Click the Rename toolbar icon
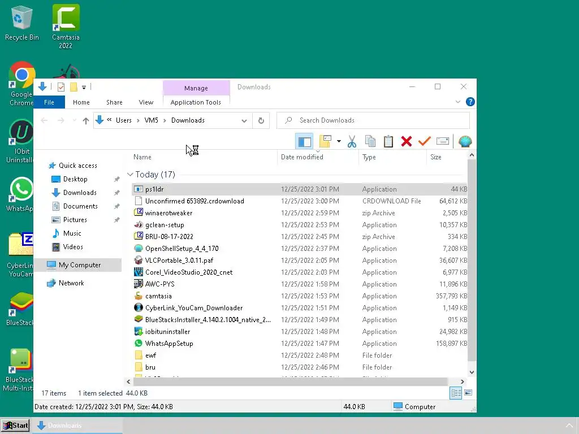 tap(442, 141)
